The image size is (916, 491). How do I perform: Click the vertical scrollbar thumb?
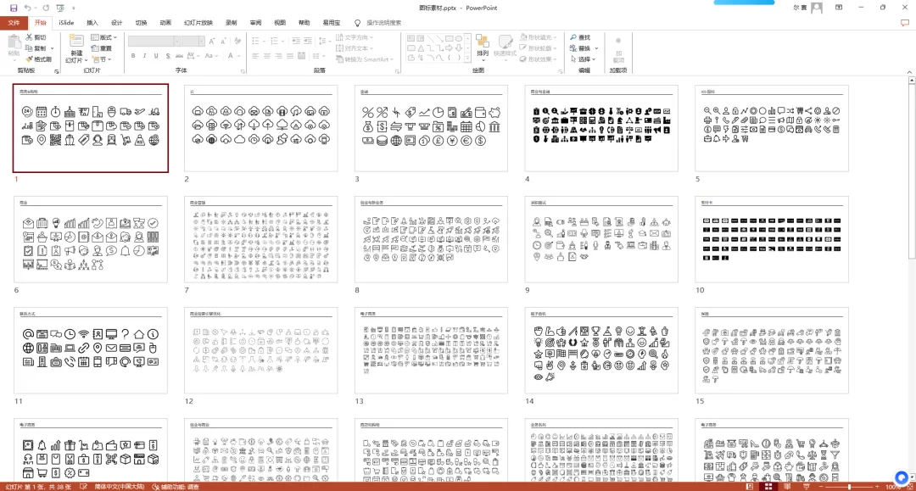pos(912,170)
